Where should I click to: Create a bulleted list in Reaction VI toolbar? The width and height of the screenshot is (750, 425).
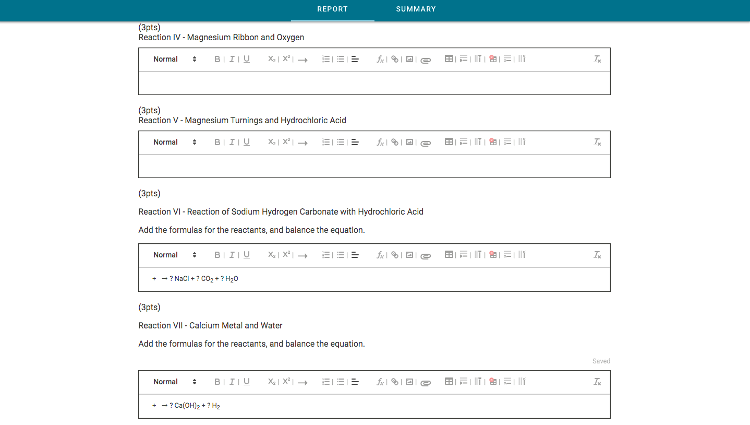pyautogui.click(x=341, y=255)
